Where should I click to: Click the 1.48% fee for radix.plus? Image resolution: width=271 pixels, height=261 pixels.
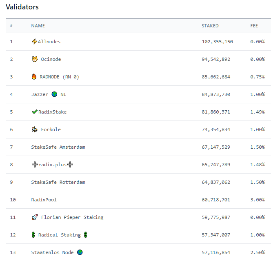point(258,165)
